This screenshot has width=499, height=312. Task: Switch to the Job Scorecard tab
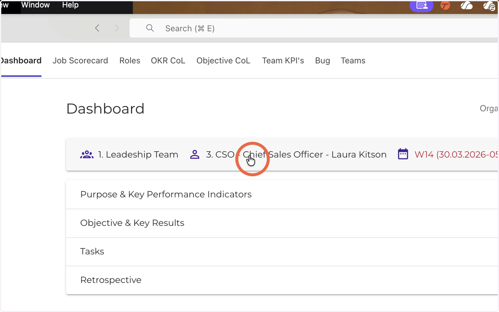[x=80, y=61]
